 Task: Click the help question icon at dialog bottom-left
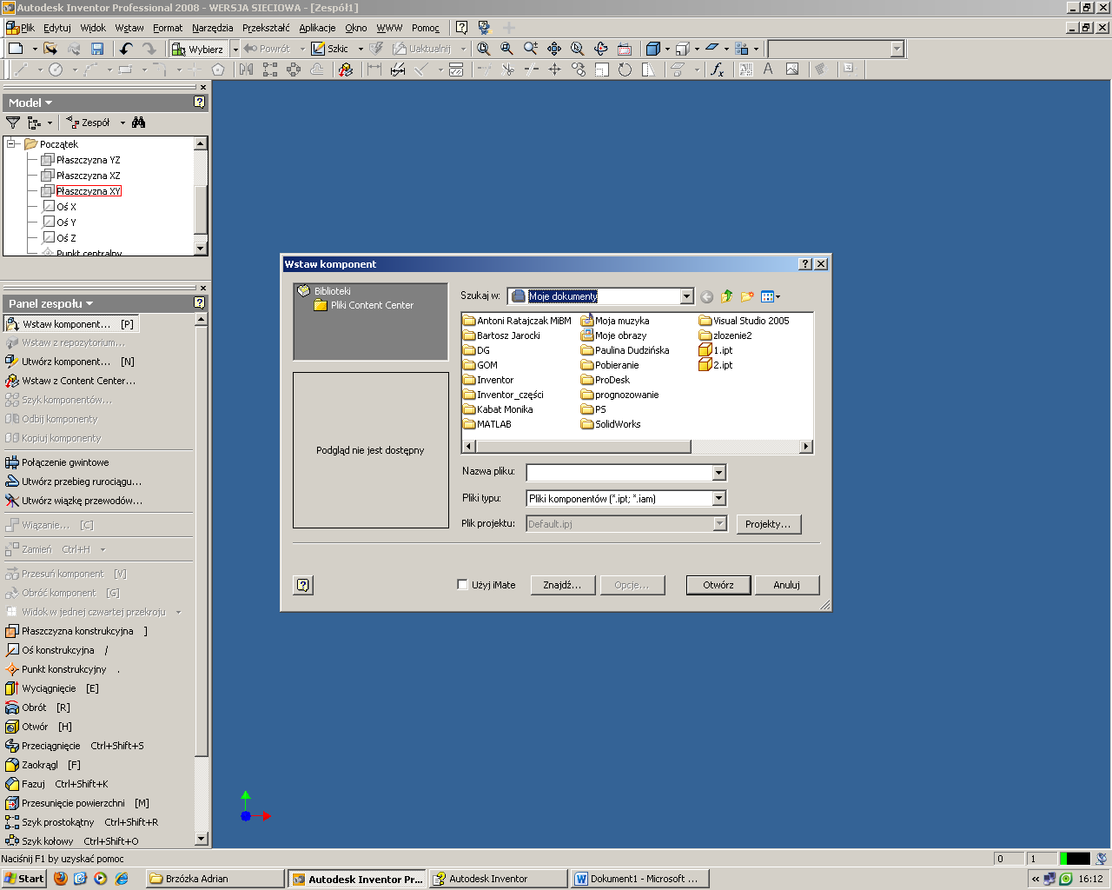pyautogui.click(x=303, y=585)
